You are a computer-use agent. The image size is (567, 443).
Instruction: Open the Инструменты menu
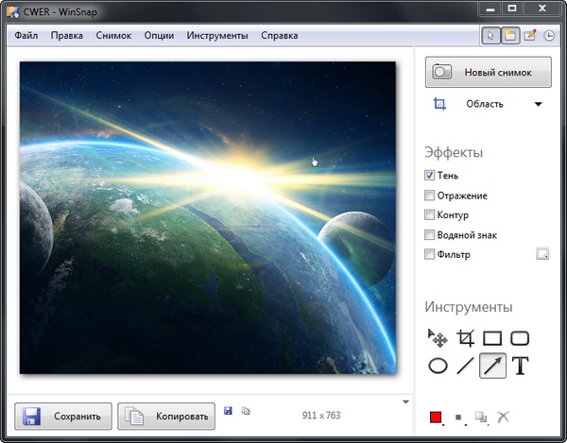pos(217,36)
